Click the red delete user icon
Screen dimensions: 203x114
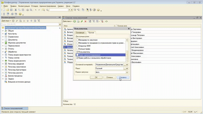pos(85,22)
